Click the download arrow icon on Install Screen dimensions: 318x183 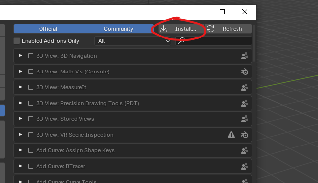[x=163, y=29]
